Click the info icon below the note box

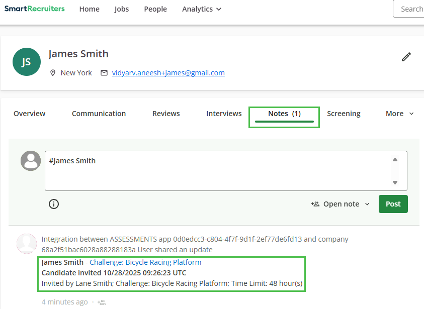coord(54,204)
